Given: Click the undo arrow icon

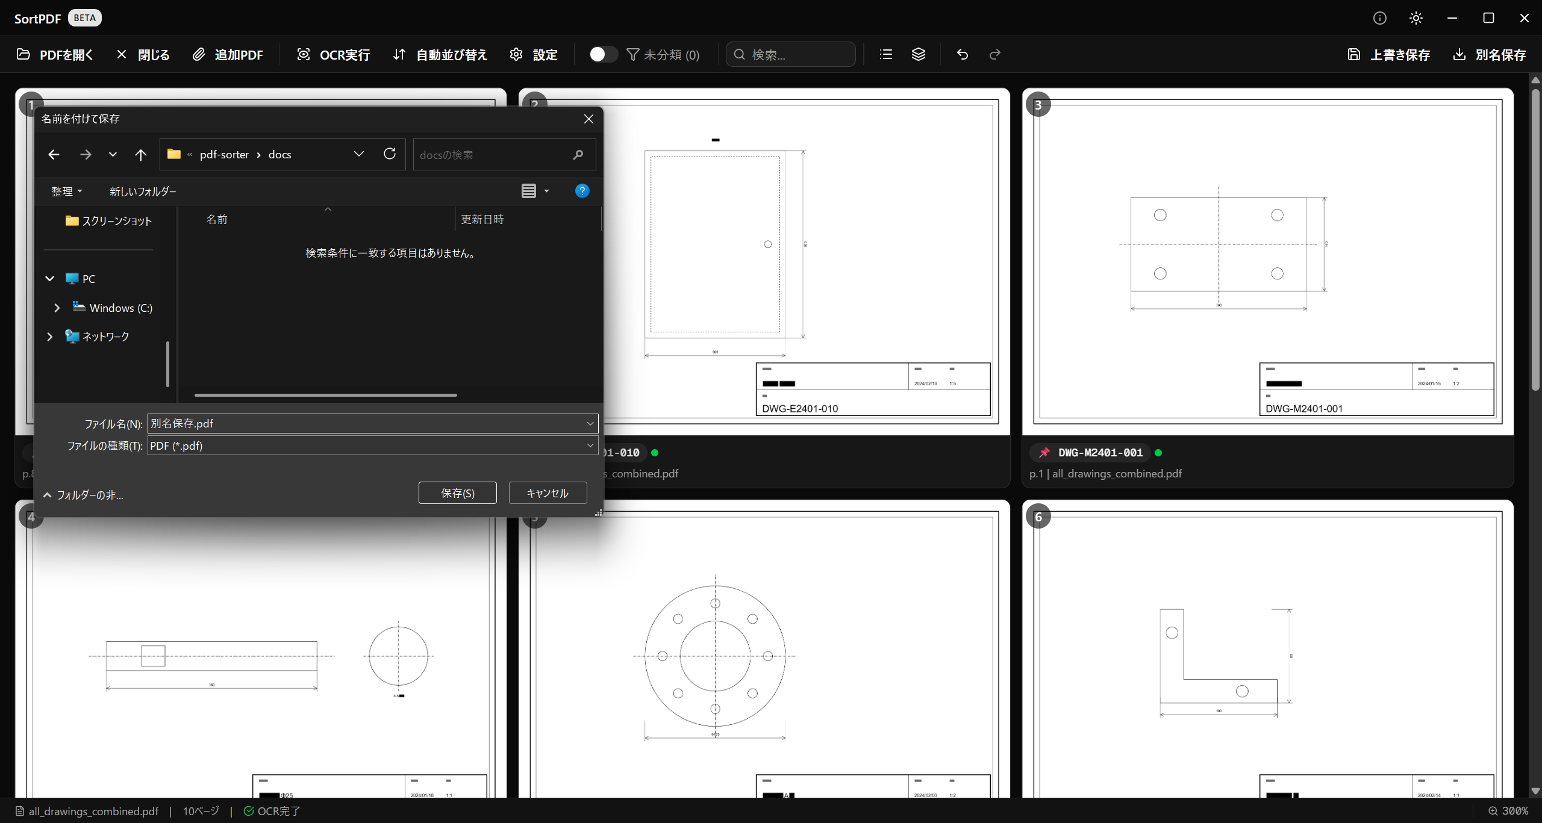Looking at the screenshot, I should 962,55.
